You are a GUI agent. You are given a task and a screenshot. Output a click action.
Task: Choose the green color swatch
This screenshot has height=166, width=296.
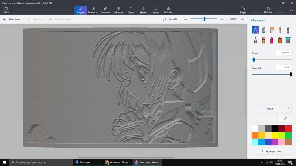coord(288,135)
